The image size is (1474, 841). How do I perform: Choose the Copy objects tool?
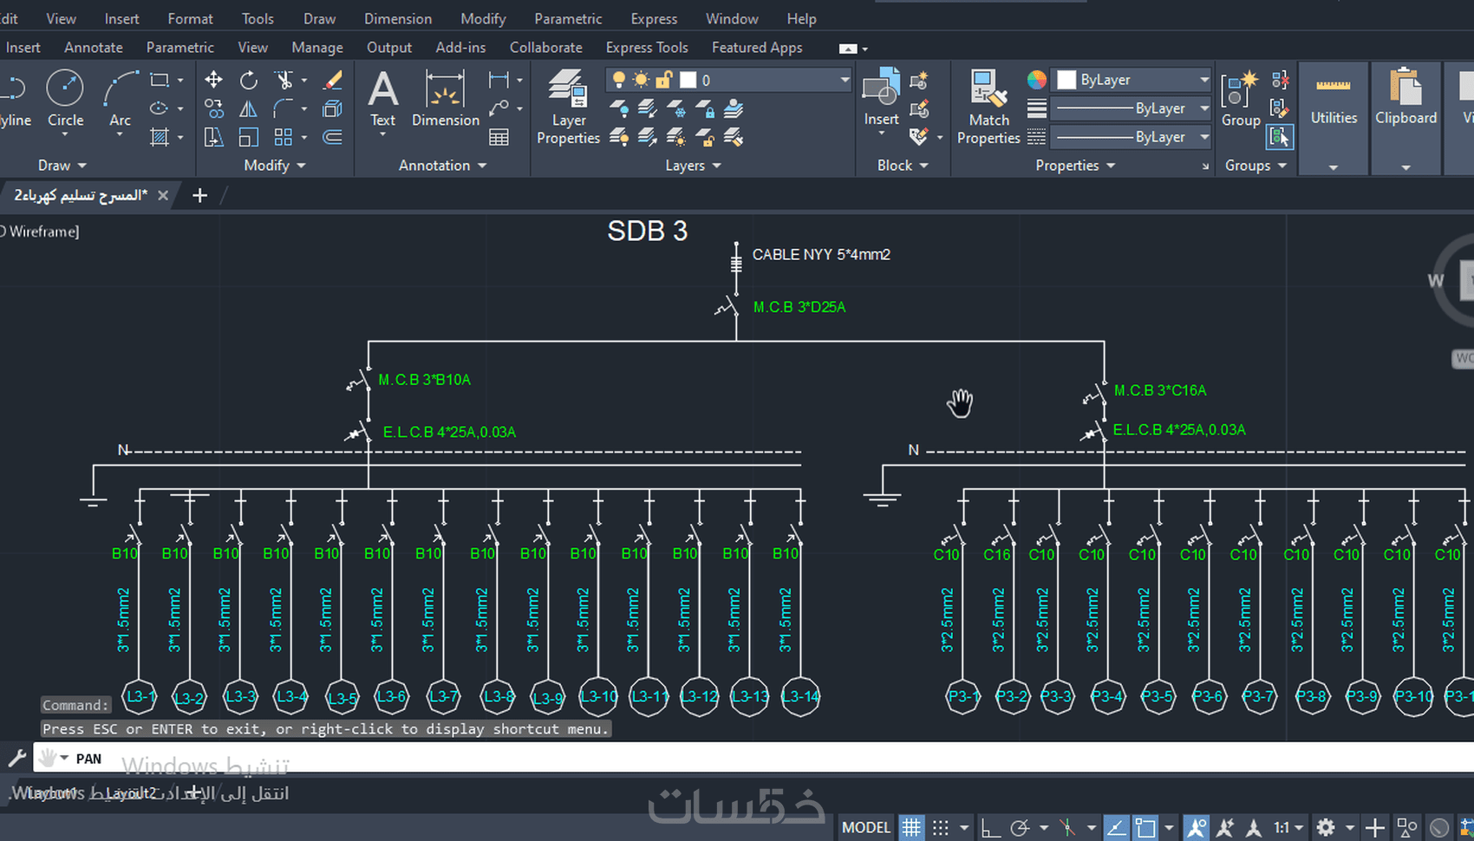(213, 109)
